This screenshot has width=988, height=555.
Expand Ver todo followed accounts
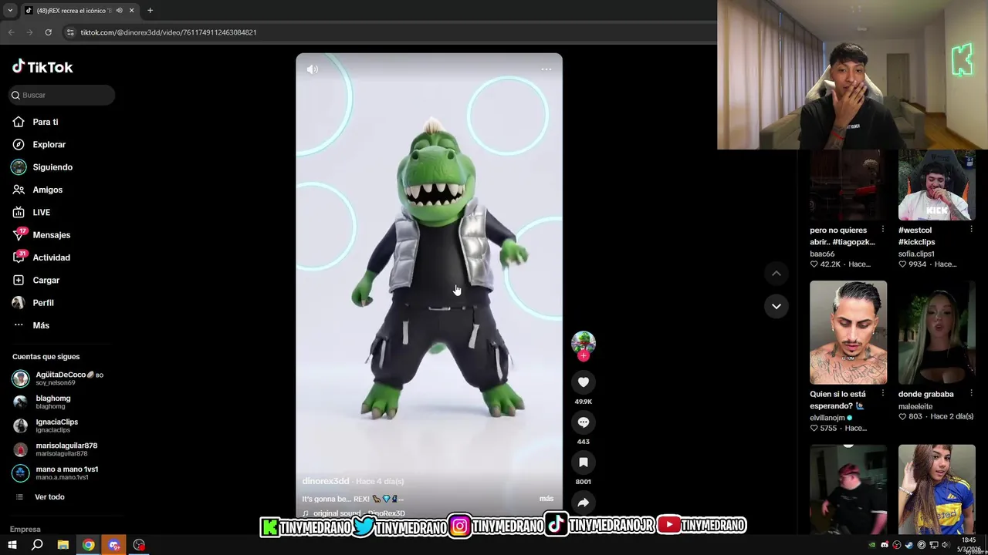[x=41, y=497]
